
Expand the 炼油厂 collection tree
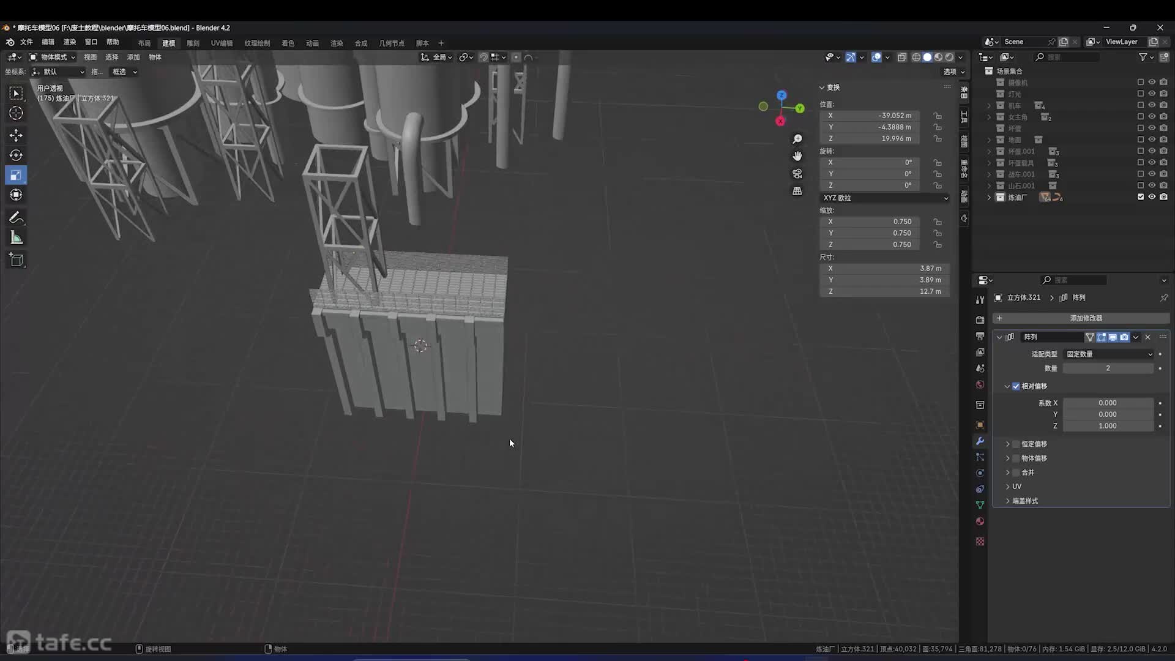[x=989, y=197]
